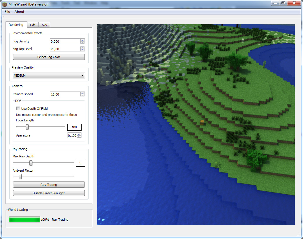Open the File menu

click(7, 12)
